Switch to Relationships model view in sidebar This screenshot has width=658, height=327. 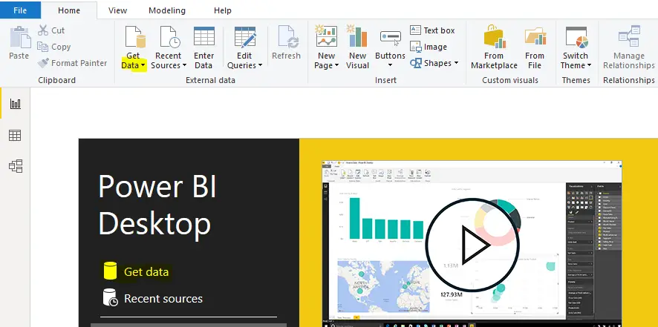pyautogui.click(x=16, y=166)
